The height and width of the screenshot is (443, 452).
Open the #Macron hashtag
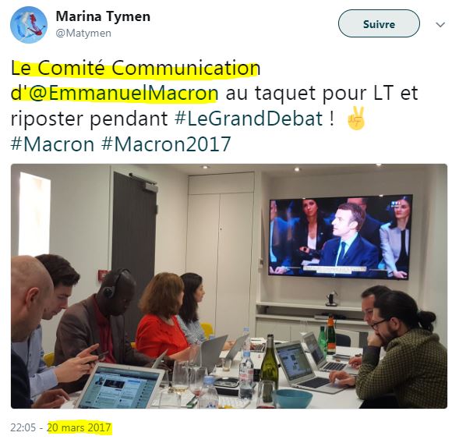pyautogui.click(x=52, y=144)
